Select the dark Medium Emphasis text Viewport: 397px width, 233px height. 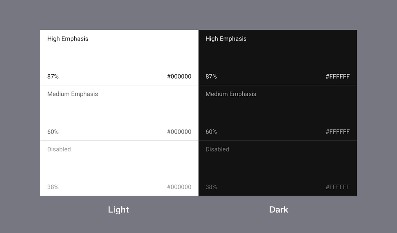click(231, 94)
